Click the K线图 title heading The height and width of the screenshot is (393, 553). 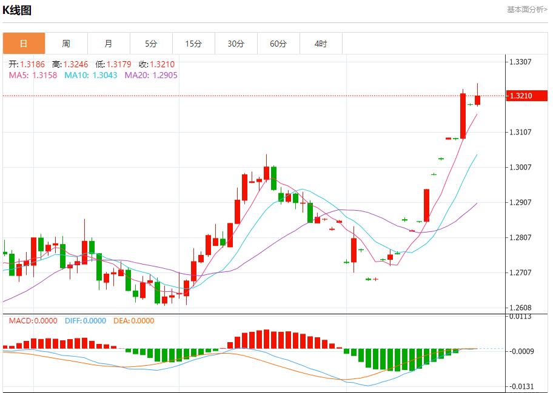click(17, 10)
